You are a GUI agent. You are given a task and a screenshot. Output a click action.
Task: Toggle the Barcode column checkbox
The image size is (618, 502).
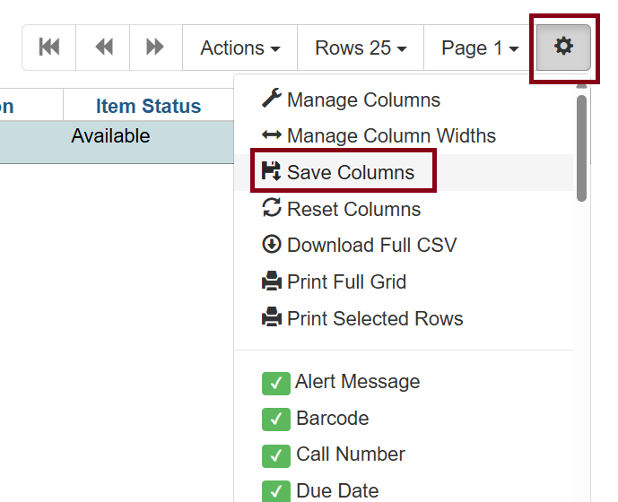click(275, 419)
